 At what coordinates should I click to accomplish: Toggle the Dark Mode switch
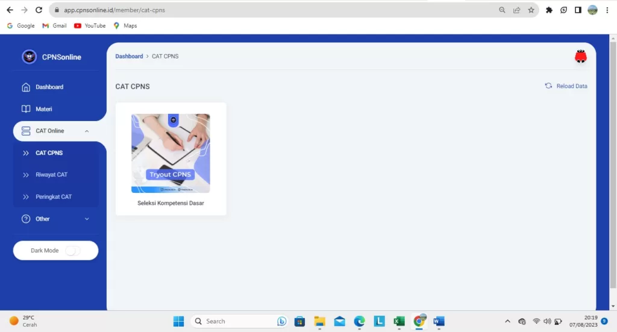[72, 251]
